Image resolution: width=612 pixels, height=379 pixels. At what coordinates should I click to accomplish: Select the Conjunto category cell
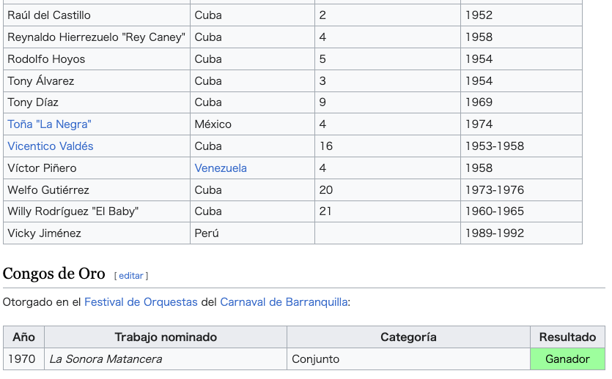click(x=408, y=359)
